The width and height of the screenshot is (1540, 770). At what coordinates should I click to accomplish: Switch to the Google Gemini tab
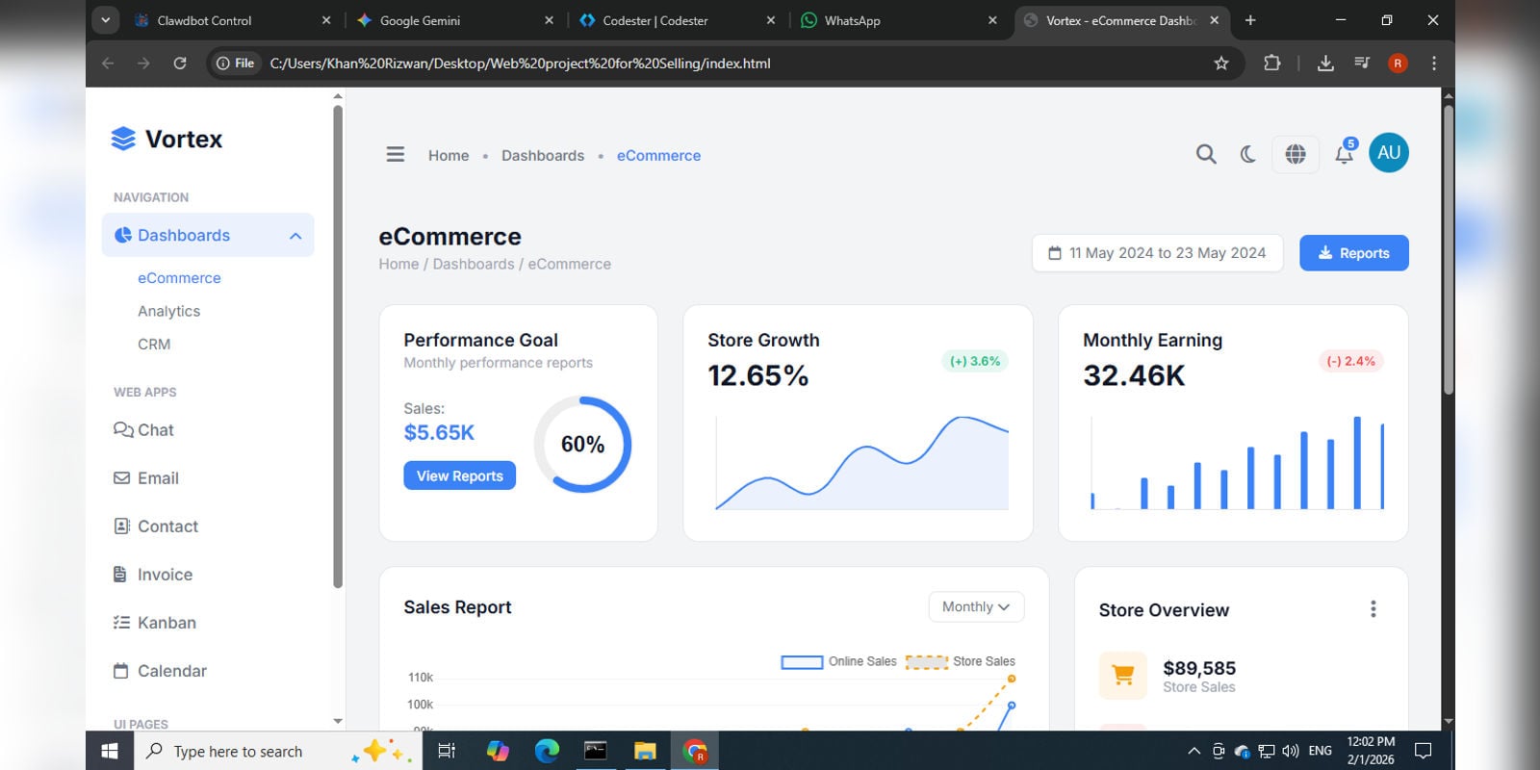tap(420, 20)
